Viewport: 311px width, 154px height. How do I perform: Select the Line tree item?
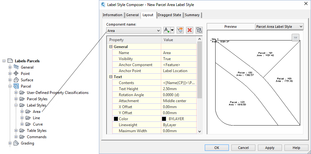coord(36,118)
